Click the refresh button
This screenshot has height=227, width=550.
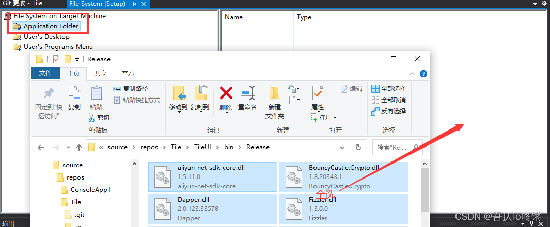tap(358, 148)
